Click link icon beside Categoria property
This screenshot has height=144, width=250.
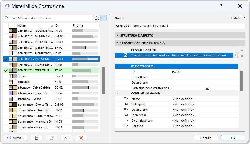click(125, 104)
